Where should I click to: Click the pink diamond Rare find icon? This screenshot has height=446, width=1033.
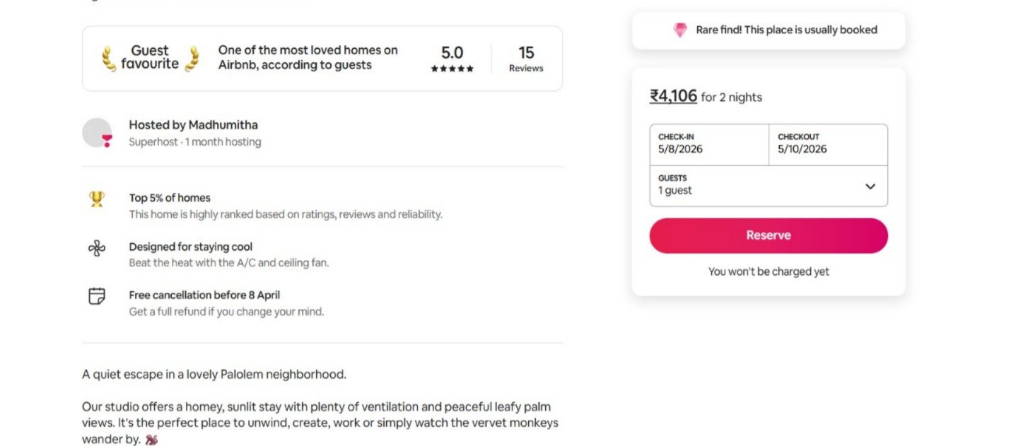(x=680, y=30)
